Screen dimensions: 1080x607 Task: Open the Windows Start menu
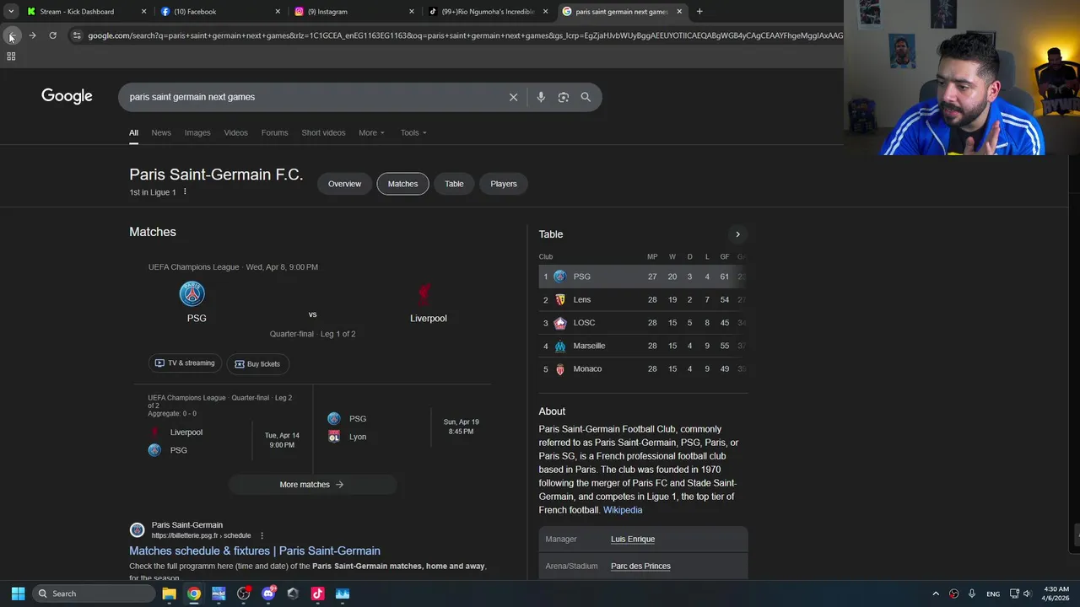click(18, 594)
